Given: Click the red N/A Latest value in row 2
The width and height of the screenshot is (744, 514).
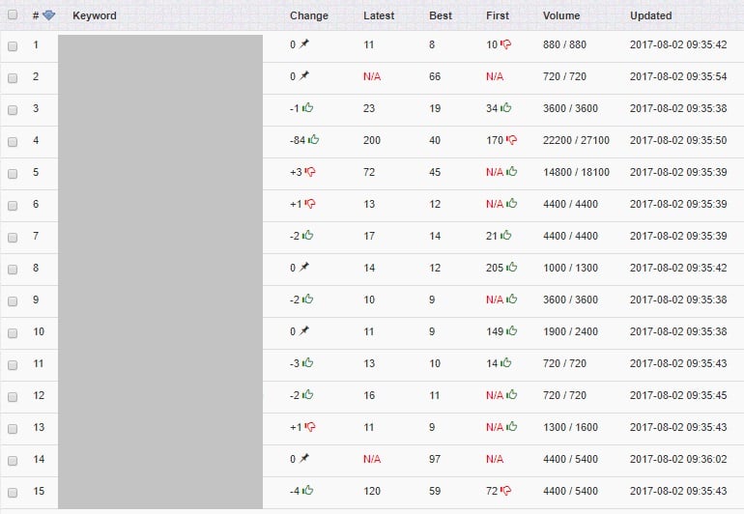Looking at the screenshot, I should pos(372,76).
